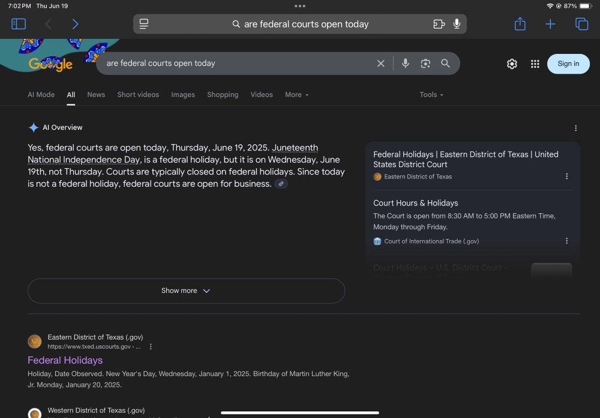
Task: Click the Western District of Texas result
Action: [x=96, y=410]
